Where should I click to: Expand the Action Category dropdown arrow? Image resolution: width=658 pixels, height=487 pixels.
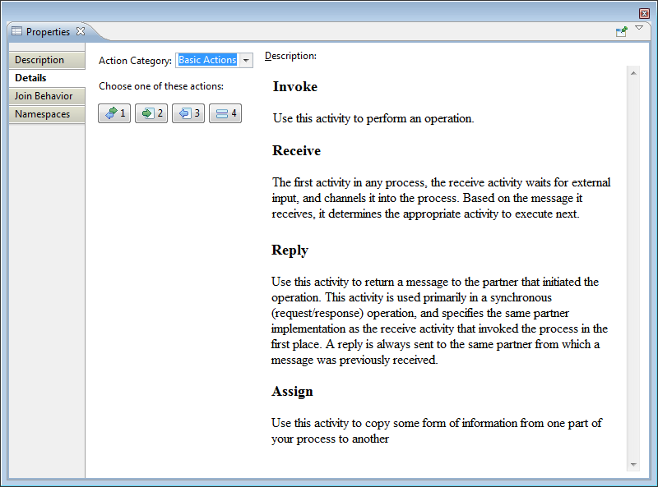(245, 61)
